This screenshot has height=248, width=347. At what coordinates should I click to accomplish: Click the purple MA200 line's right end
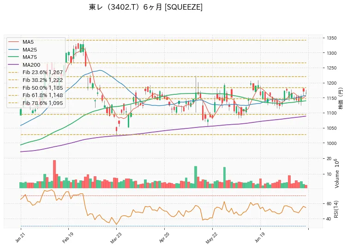click(x=306, y=116)
